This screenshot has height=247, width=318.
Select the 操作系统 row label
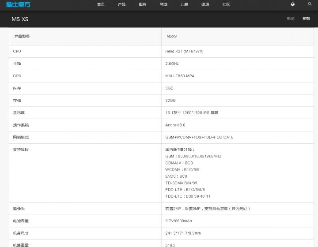pos(21,125)
